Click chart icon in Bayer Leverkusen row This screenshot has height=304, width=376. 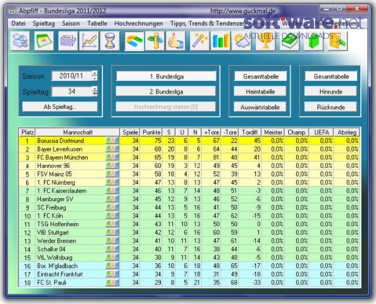point(112,149)
